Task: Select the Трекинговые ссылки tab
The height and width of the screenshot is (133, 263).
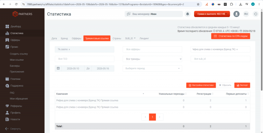Action: tap(97, 38)
